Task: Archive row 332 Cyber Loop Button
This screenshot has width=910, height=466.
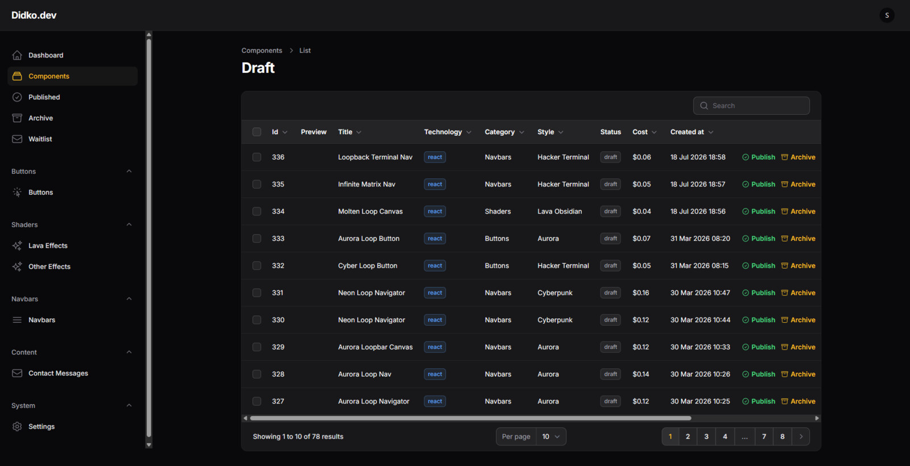Action: tap(798, 266)
